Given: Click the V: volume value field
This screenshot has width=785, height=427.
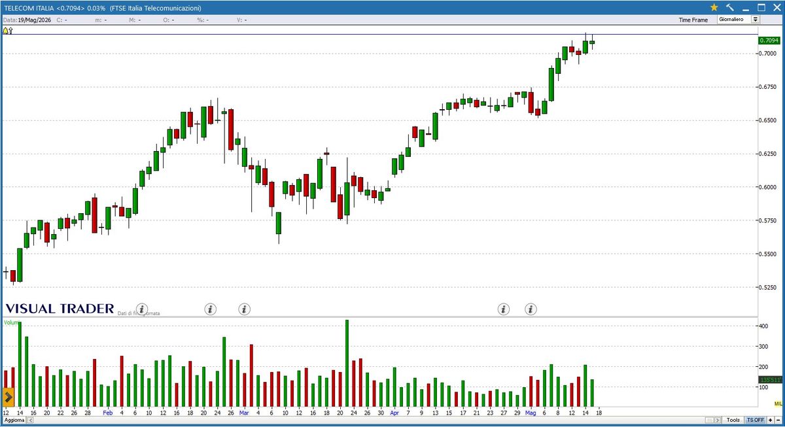Looking at the screenshot, I should [x=241, y=20].
